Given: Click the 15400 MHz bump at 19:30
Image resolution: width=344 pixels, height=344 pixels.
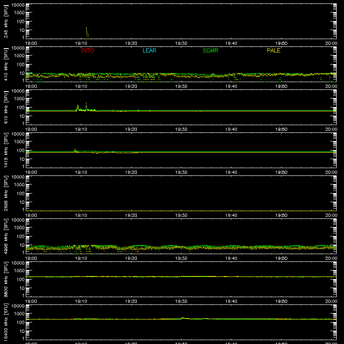Looking at the screenshot, I should [182, 318].
